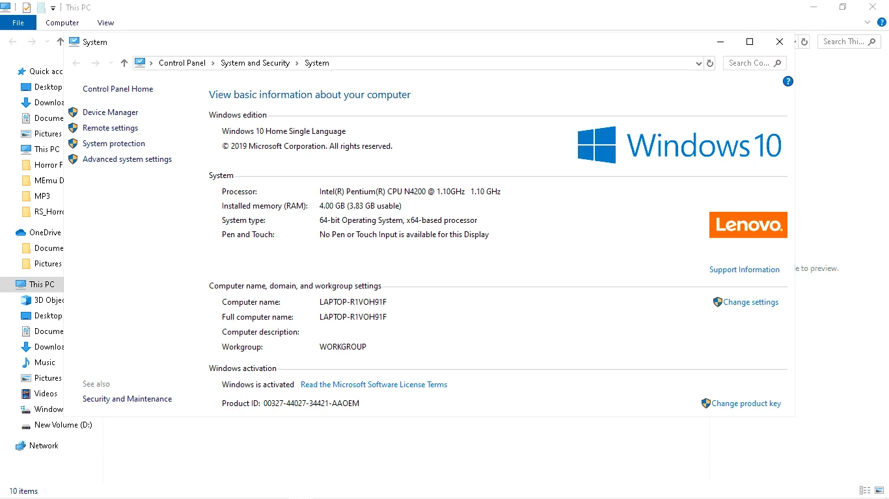Select the Windows drive icon in sidebar
Screen dimensions: 889x499
[26, 409]
